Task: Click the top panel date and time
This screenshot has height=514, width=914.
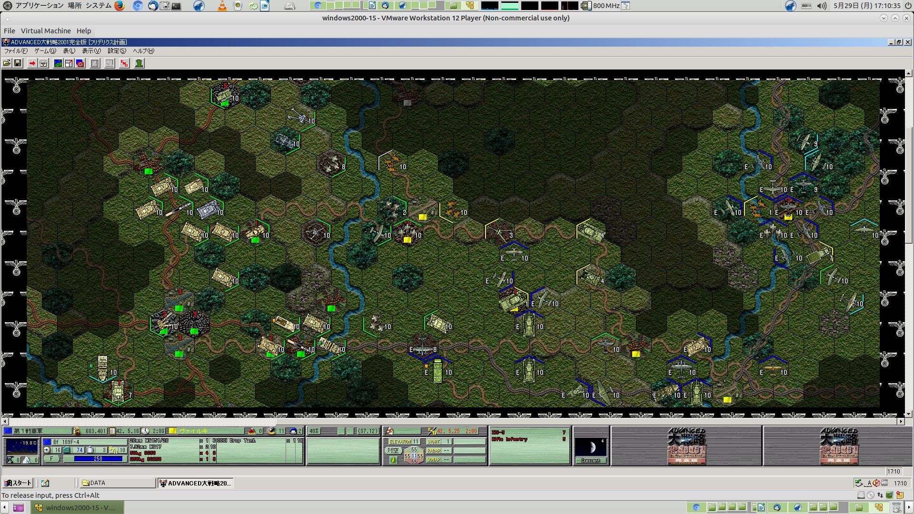Action: pyautogui.click(x=867, y=6)
